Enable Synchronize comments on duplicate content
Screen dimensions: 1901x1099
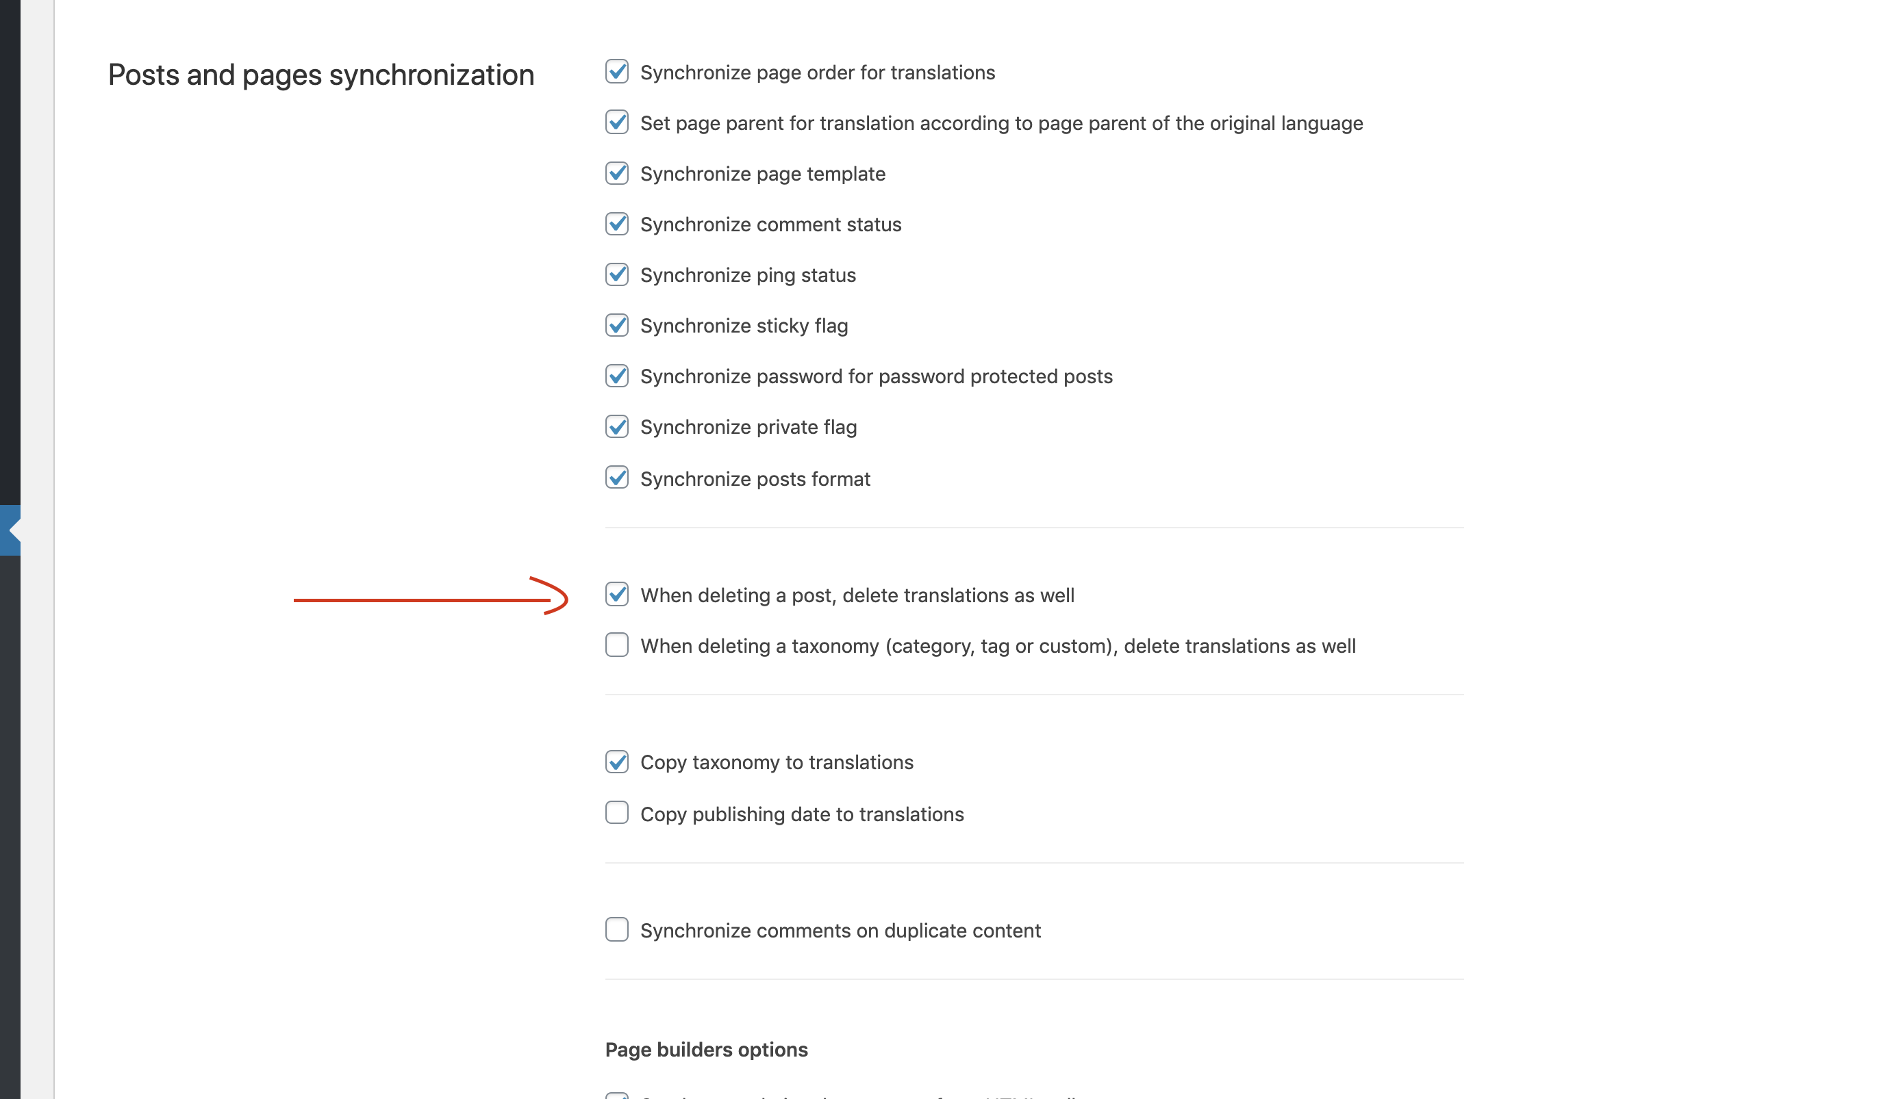click(x=616, y=929)
